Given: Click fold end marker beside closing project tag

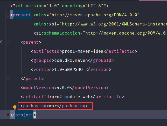Looking at the screenshot, I should (8, 115).
